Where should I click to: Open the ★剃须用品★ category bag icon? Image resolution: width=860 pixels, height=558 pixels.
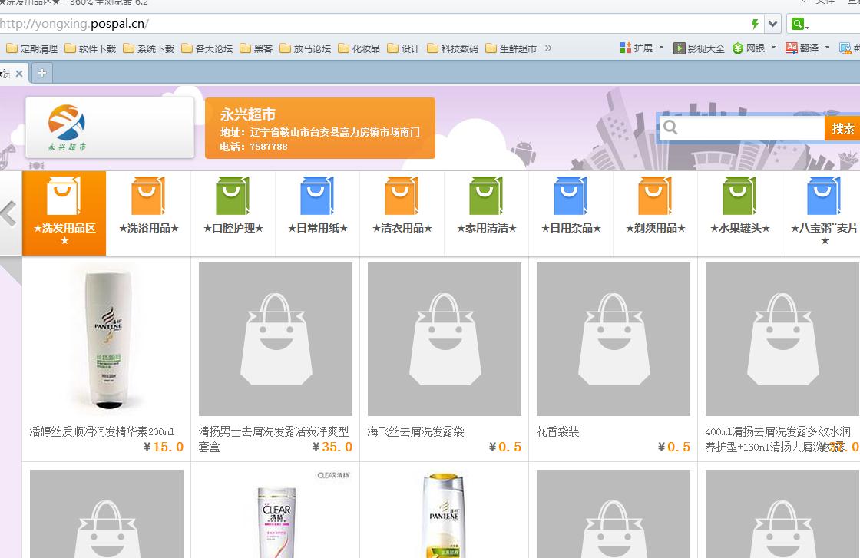tap(655, 196)
